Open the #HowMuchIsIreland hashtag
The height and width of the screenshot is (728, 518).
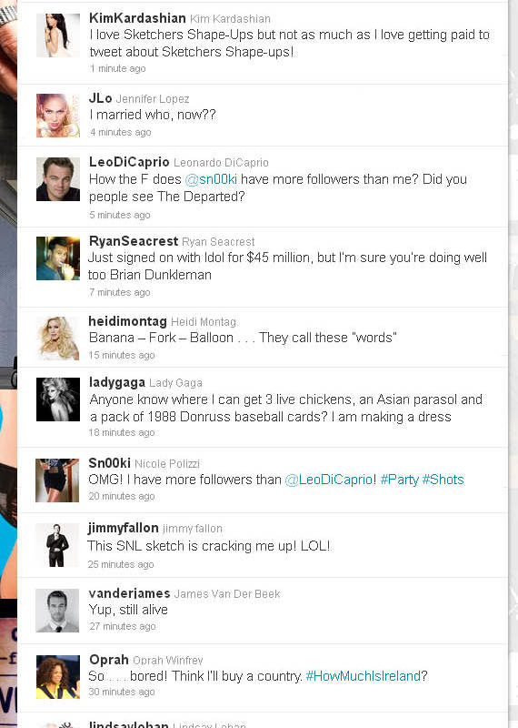tap(364, 676)
